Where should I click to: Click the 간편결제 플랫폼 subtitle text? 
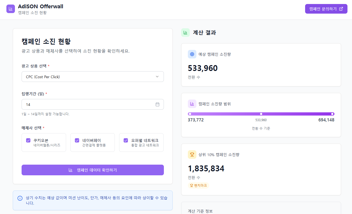[x=94, y=145]
